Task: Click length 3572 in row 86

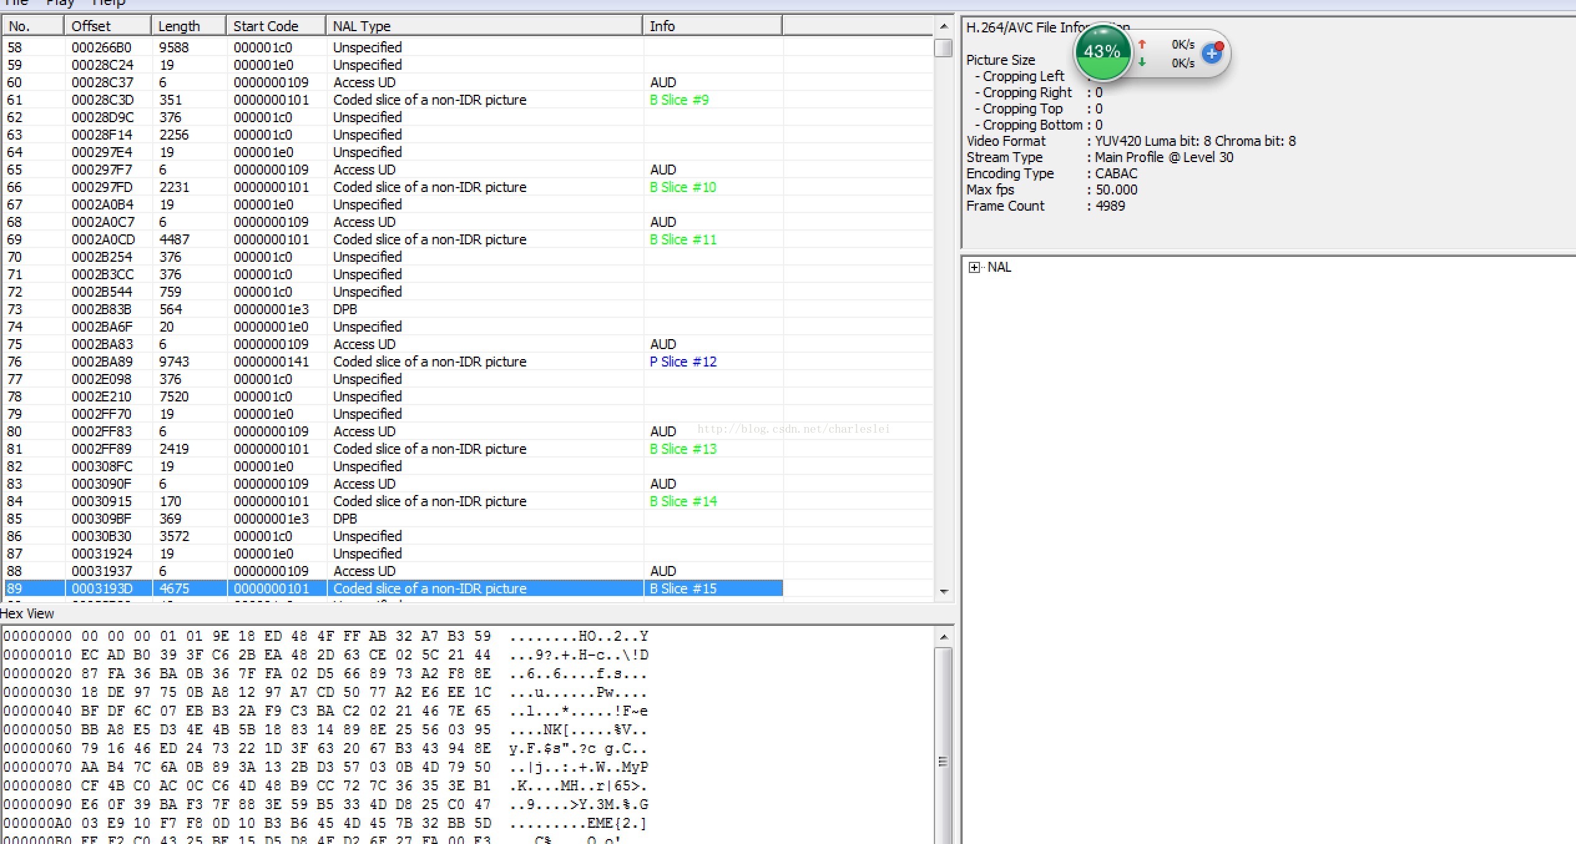Action: click(x=173, y=536)
